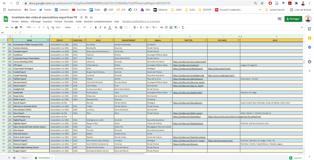
Task: Undo the last action in toolbar
Action: (7, 27)
